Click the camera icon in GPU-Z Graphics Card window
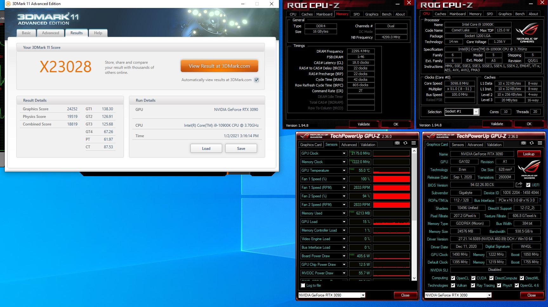 click(x=524, y=143)
